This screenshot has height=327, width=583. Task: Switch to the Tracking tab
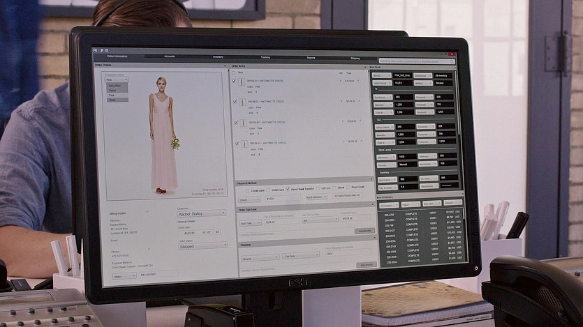pyautogui.click(x=265, y=57)
